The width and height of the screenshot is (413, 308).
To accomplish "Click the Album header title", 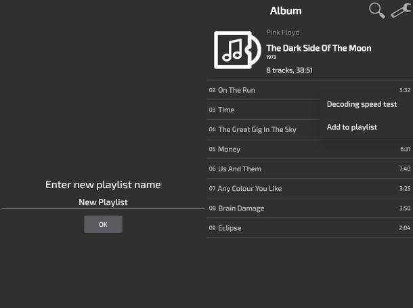I will point(286,11).
